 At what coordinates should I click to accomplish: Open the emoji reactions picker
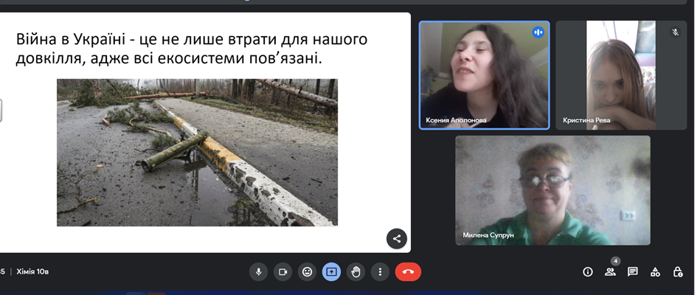(307, 272)
